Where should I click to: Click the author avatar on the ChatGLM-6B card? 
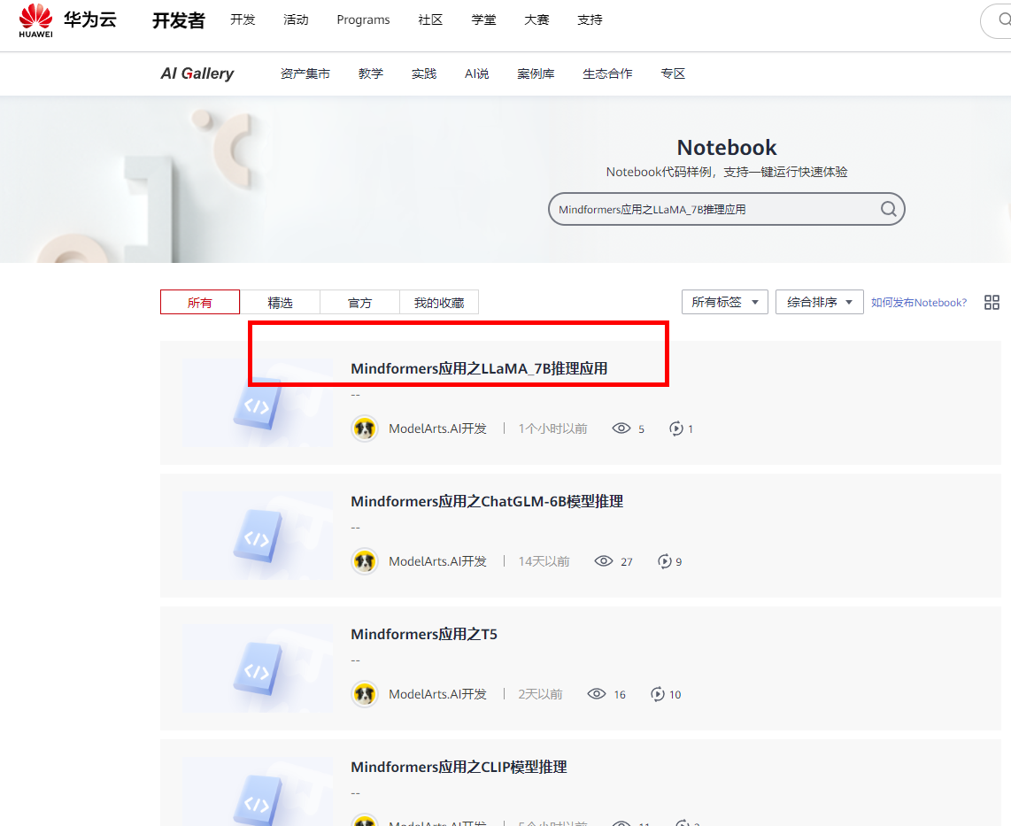click(364, 561)
